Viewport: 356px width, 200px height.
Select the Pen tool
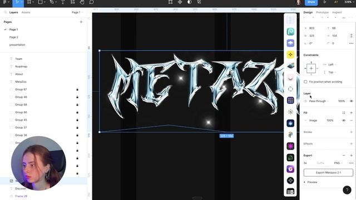[x=52, y=2]
